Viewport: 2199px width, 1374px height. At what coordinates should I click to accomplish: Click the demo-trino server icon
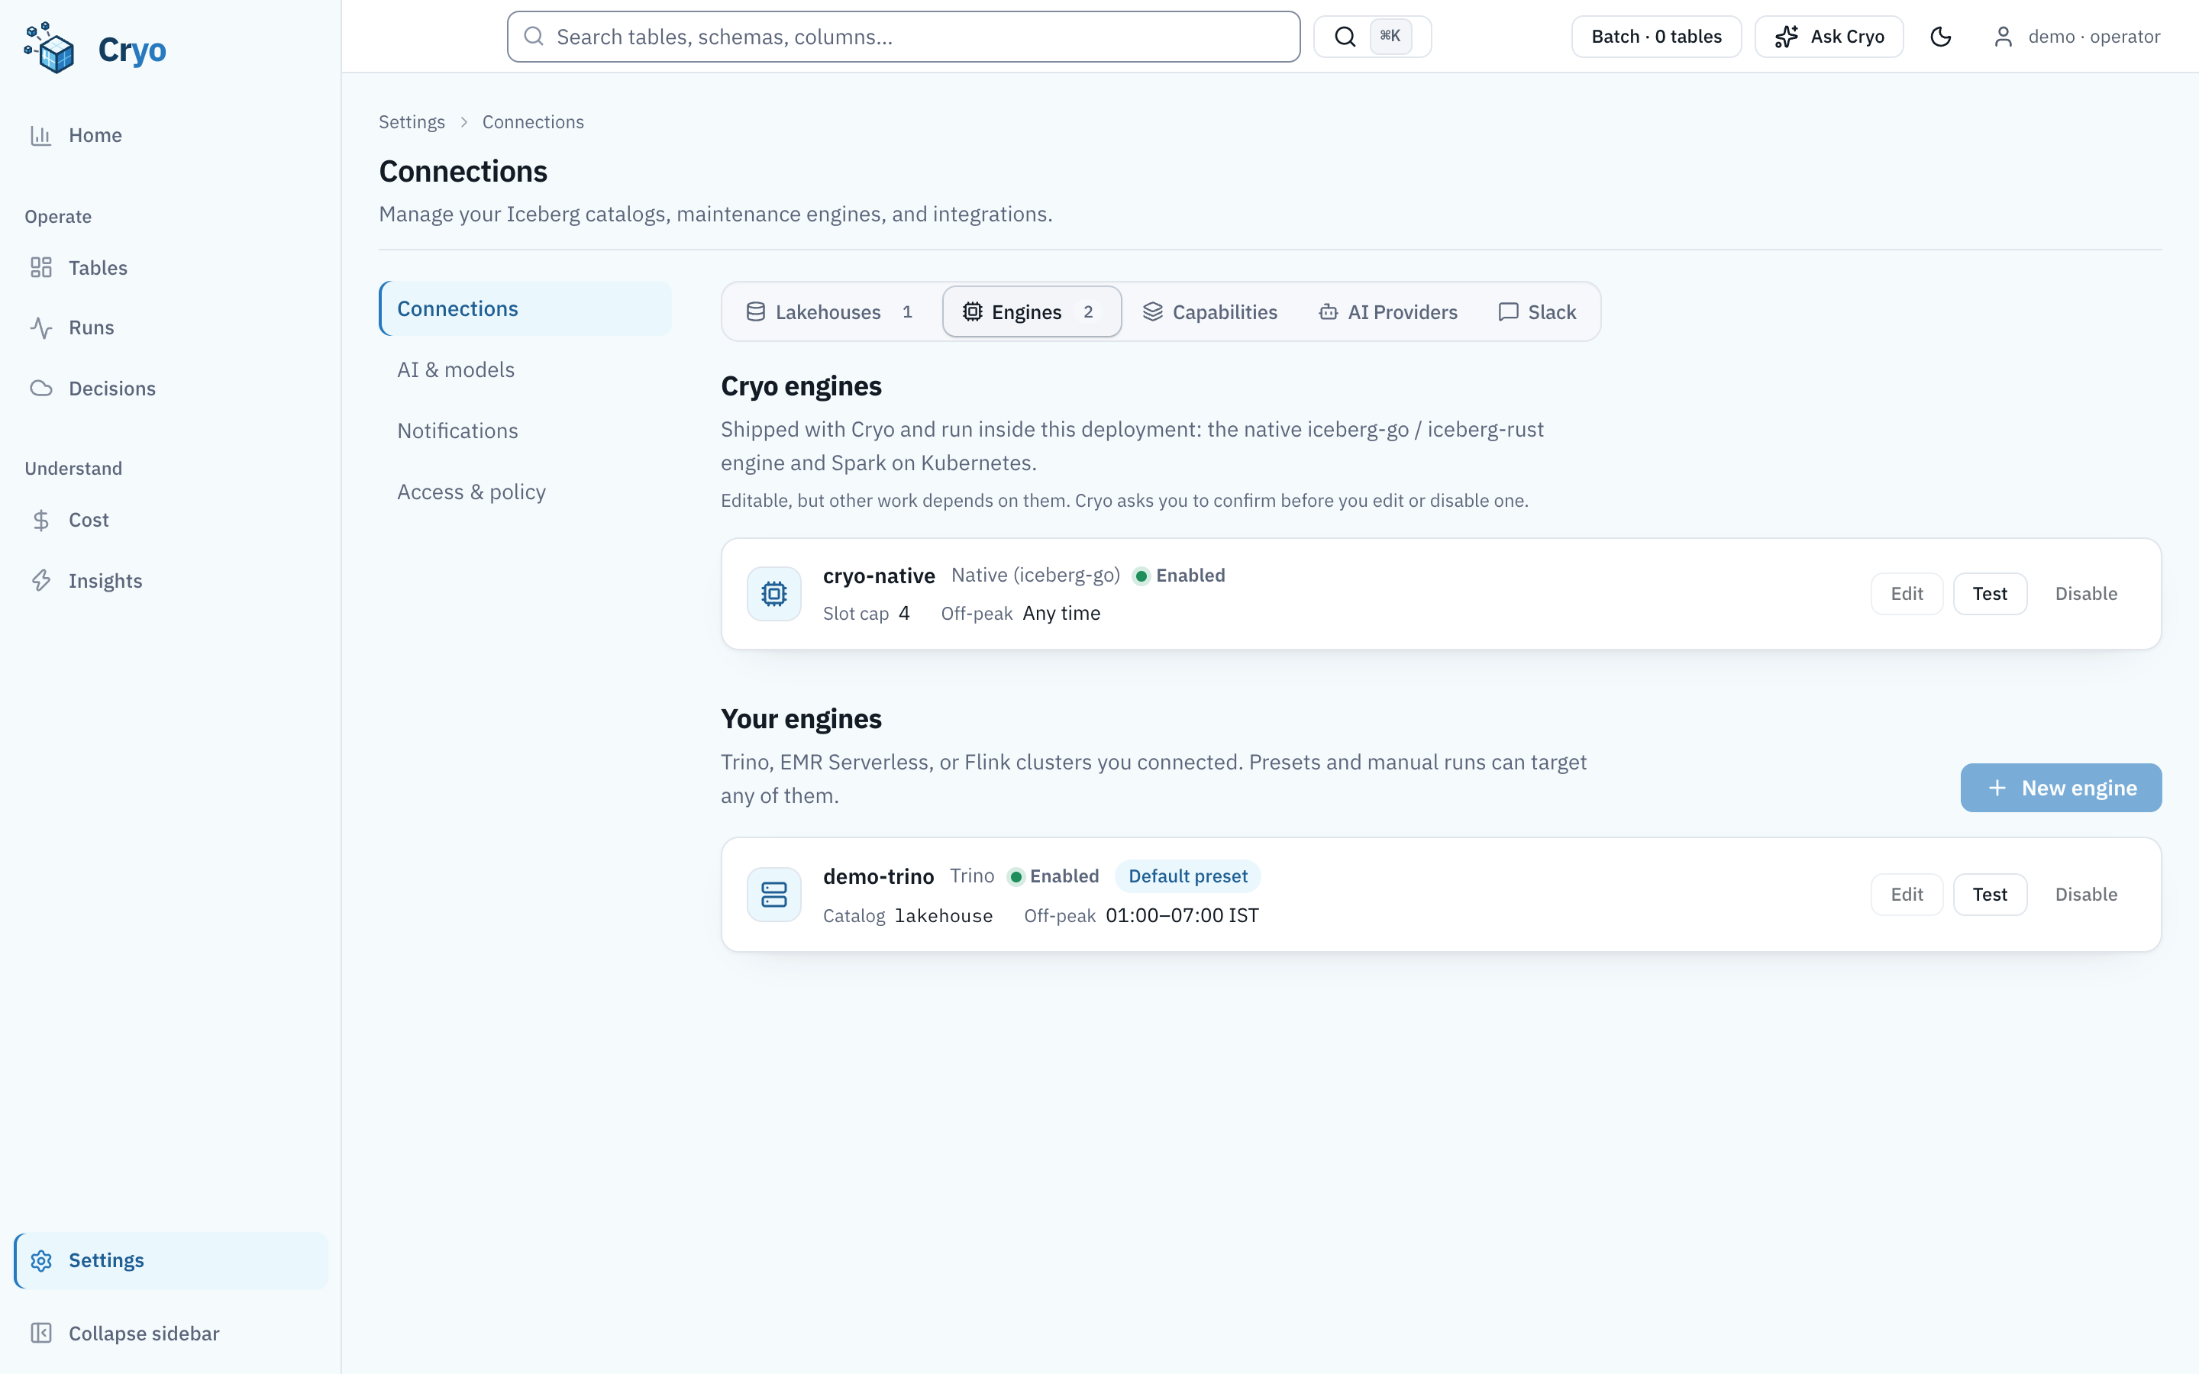pos(774,894)
